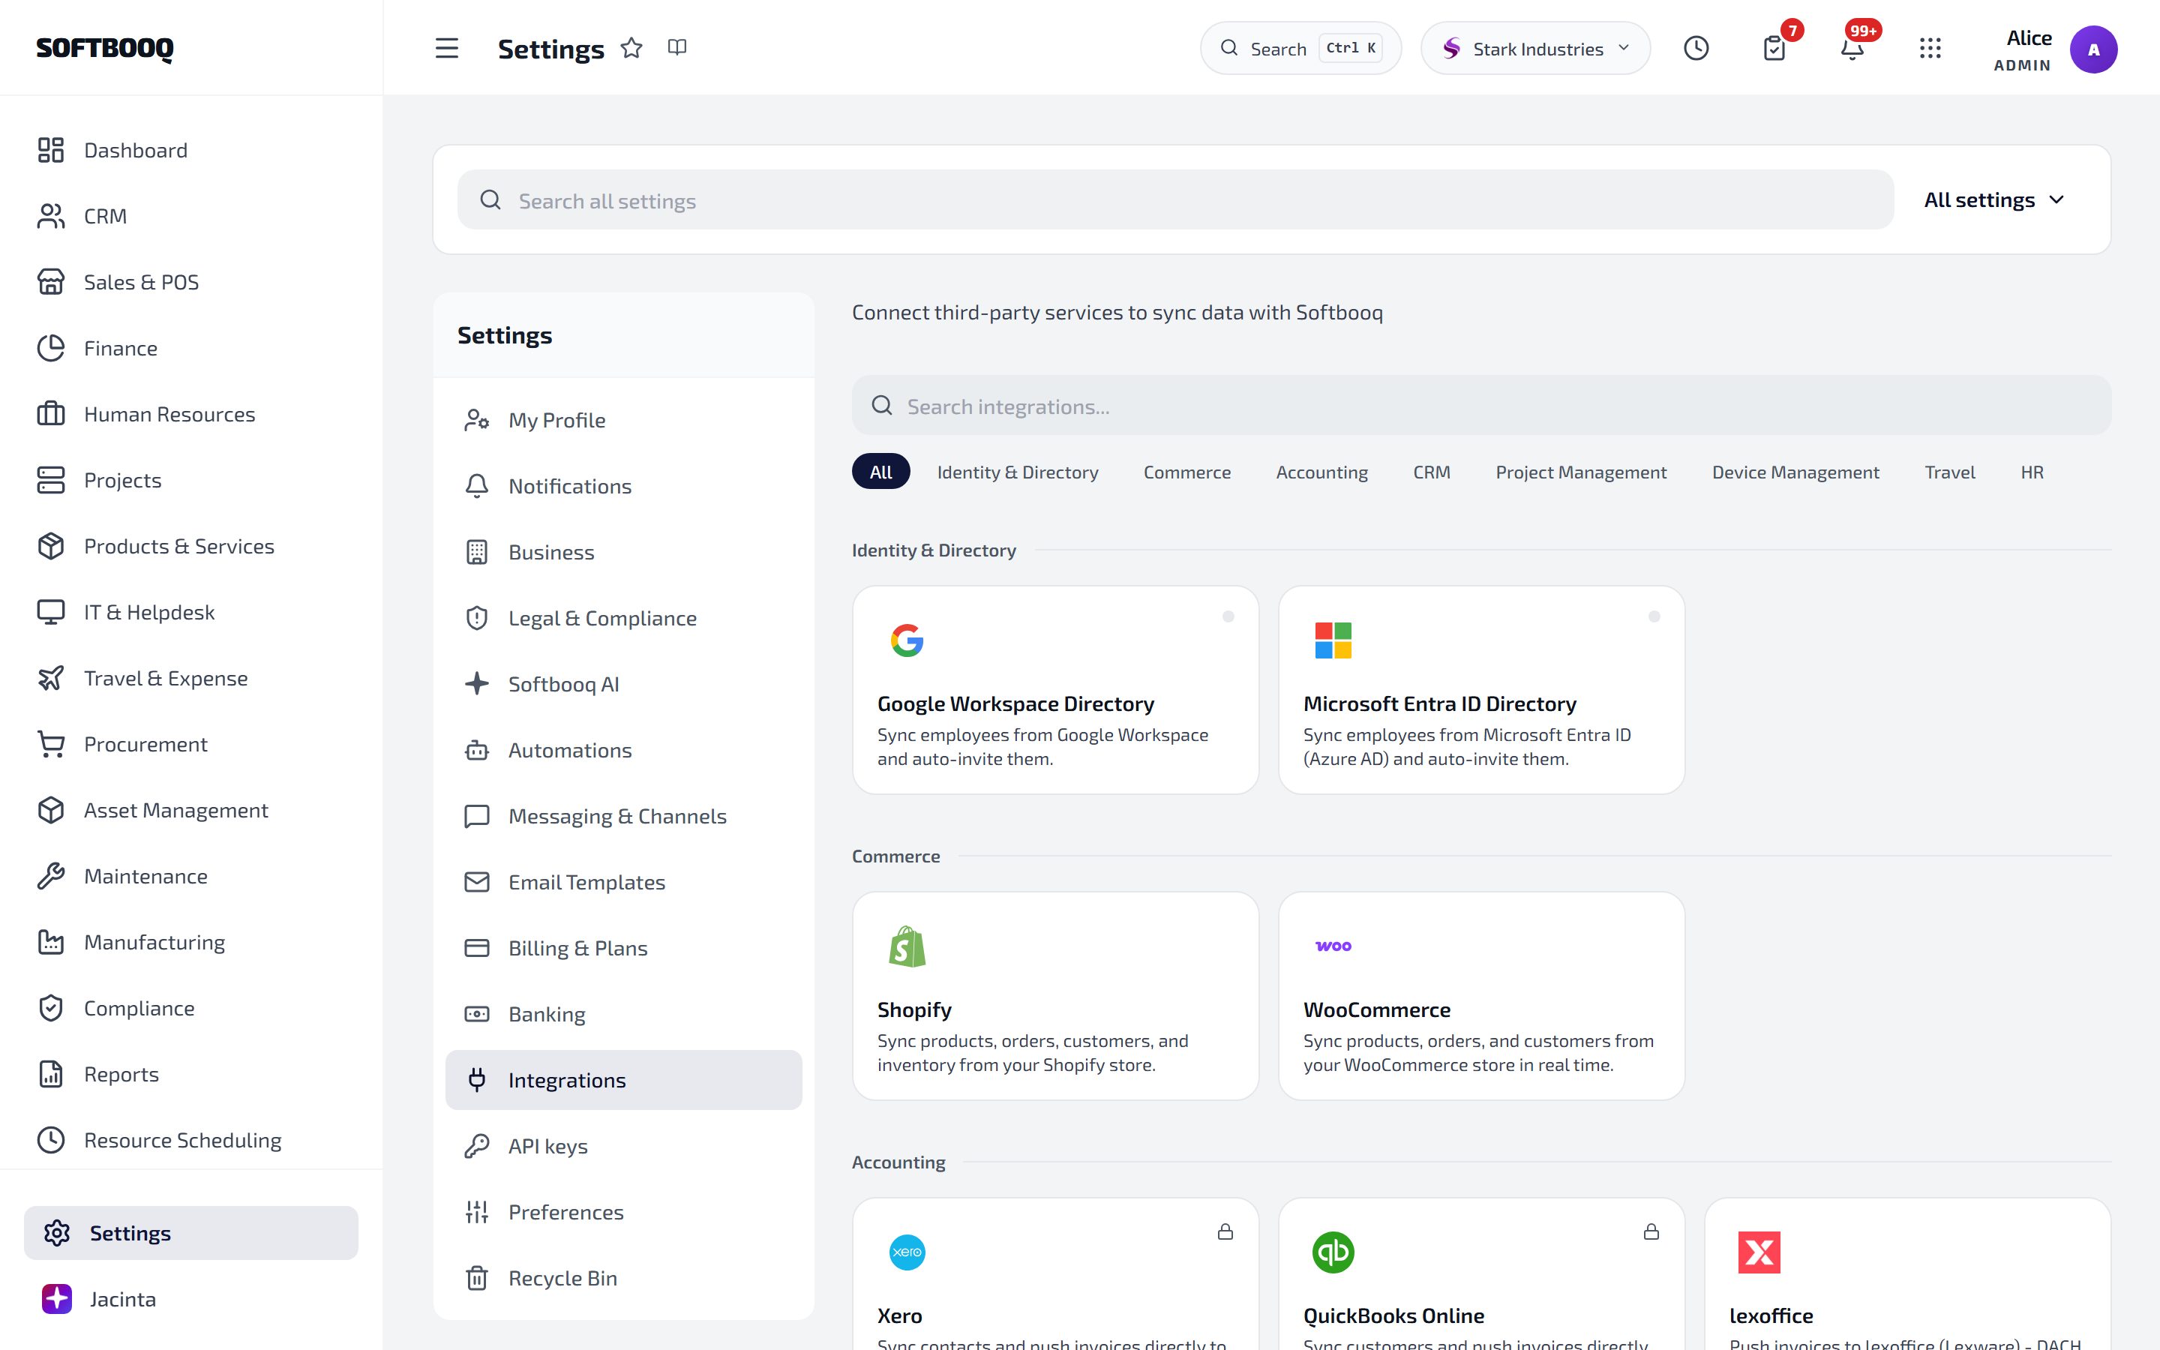This screenshot has height=1350, width=2160.
Task: Open the Shopify integration card
Action: pyautogui.click(x=1056, y=995)
